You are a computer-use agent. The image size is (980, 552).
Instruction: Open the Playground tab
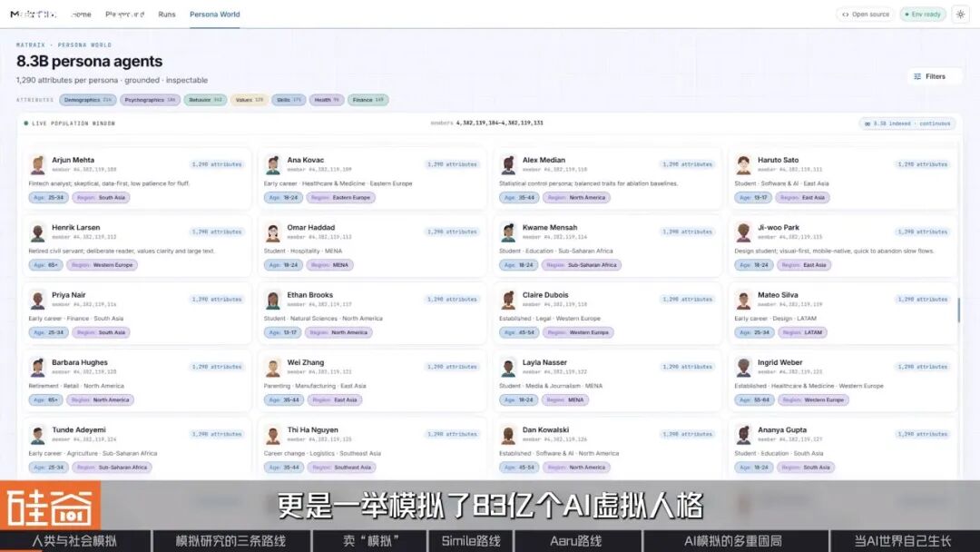tap(124, 15)
